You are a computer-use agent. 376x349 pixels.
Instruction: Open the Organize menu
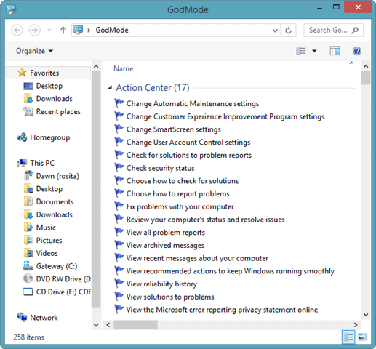34,51
